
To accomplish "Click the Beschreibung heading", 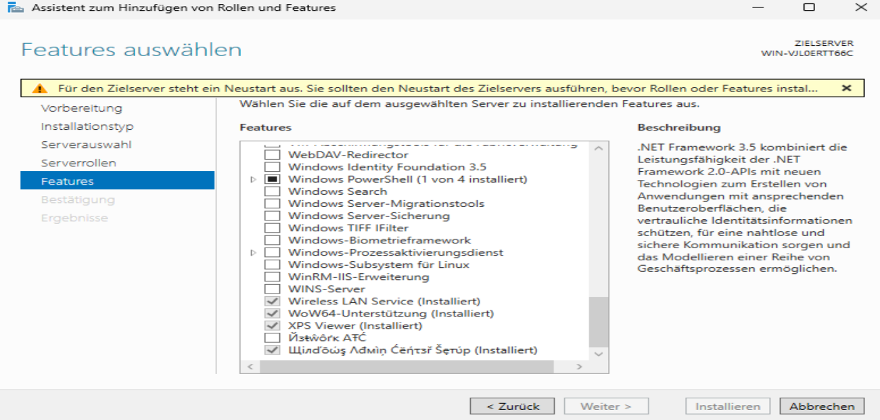I will click(x=678, y=127).
